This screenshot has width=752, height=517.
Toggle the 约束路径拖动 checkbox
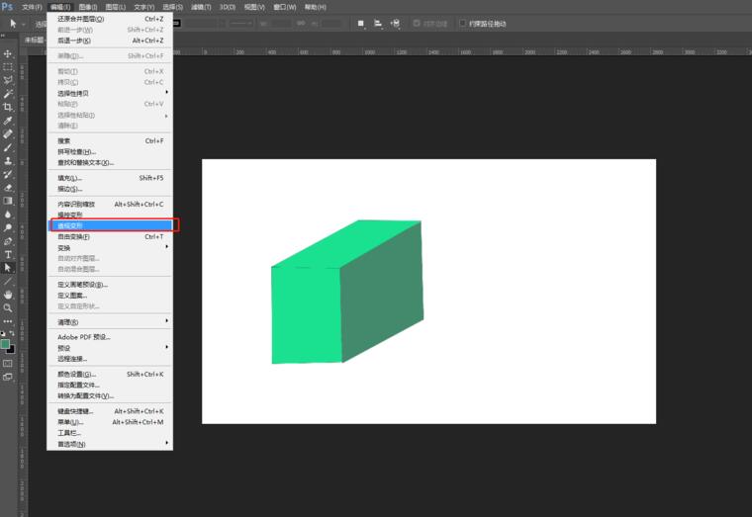tap(462, 24)
